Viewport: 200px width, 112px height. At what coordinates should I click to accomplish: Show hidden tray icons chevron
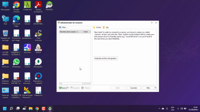point(159,109)
